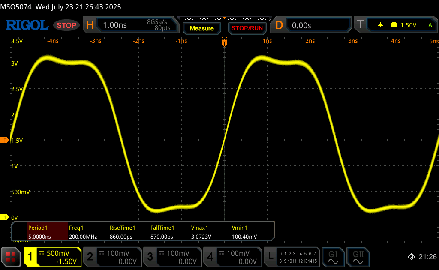The height and width of the screenshot is (270, 439).
Task: Click the GII signal generator icon
Action: [x=358, y=257]
